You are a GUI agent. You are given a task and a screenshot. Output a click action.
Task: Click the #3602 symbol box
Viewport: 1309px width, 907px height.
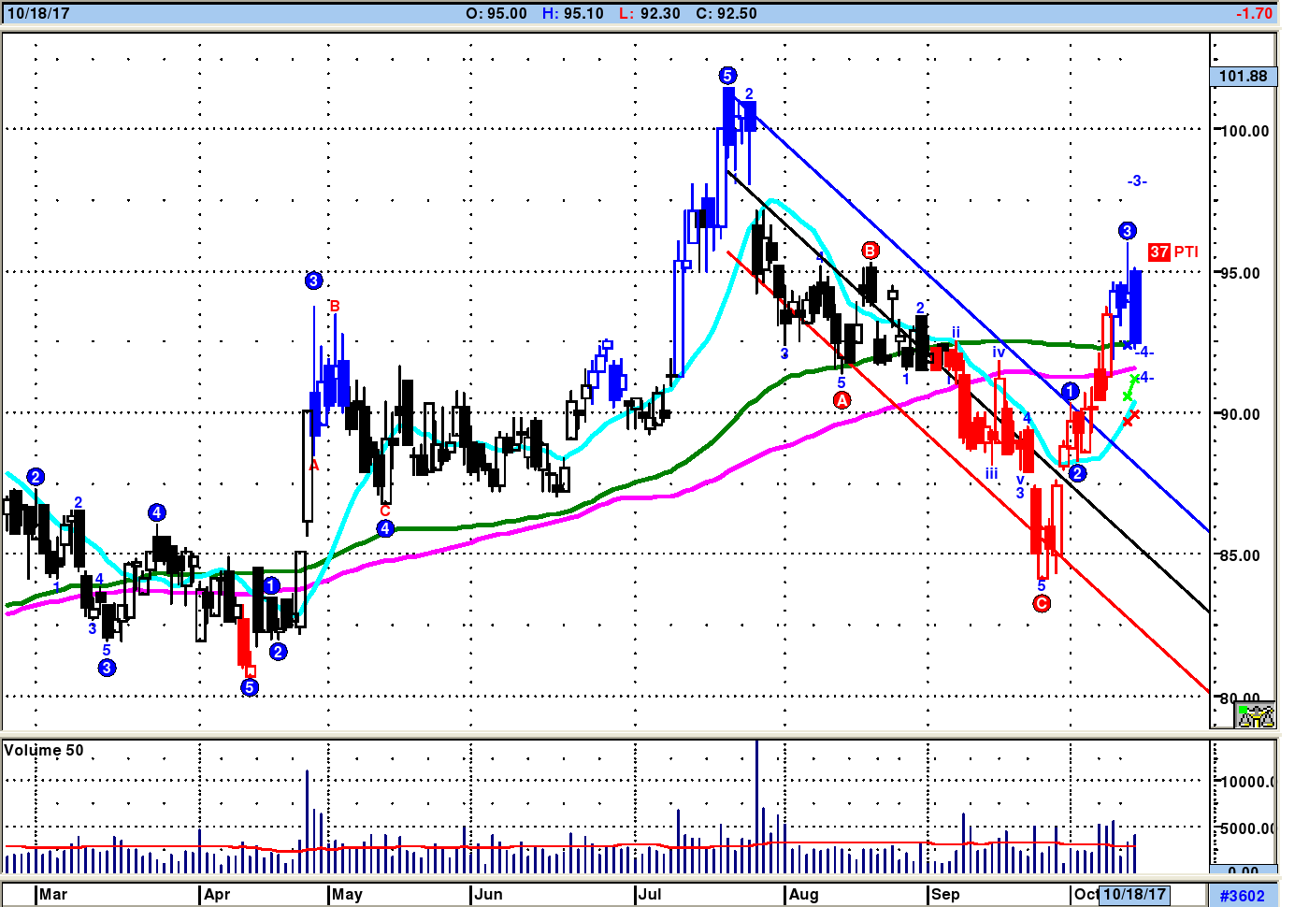[1242, 896]
